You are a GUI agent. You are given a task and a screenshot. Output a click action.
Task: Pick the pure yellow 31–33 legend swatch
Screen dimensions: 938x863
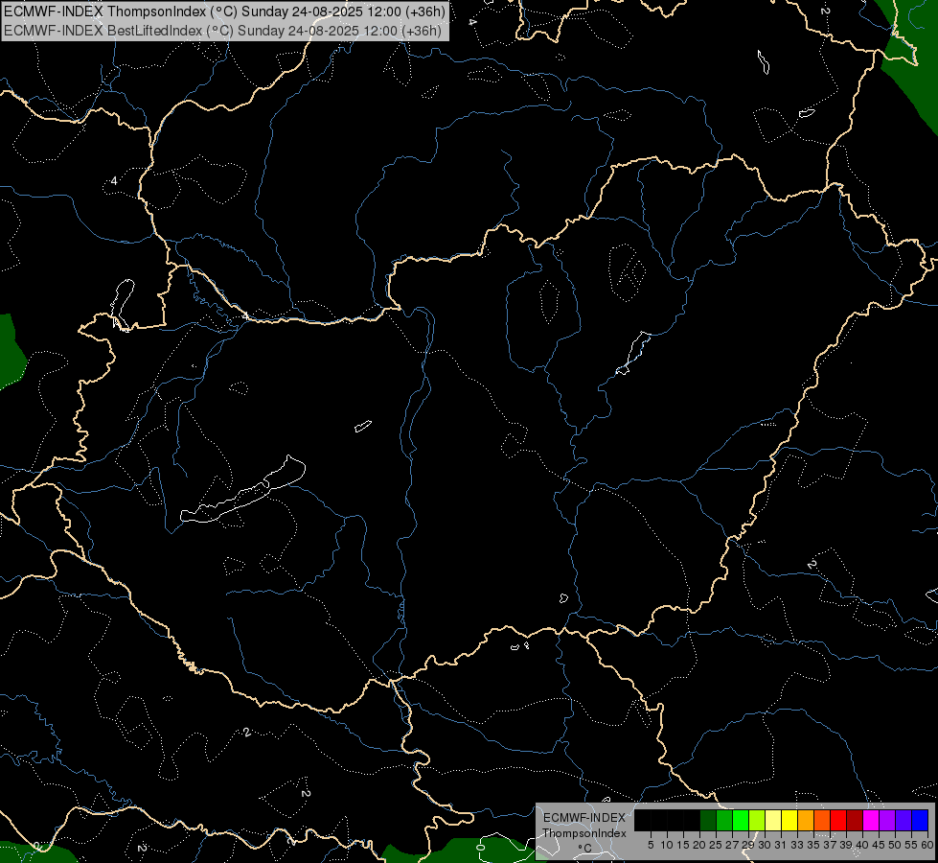789,820
